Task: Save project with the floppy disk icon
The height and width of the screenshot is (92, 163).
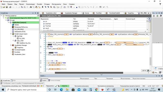Action: click(7, 7)
